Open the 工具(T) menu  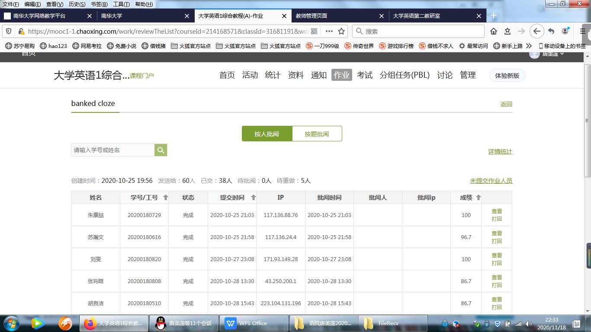click(121, 4)
